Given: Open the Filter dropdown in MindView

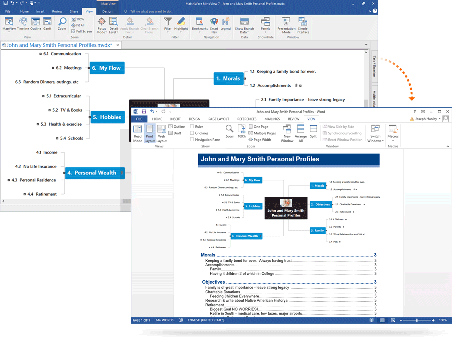Looking at the screenshot, I should [x=168, y=25].
